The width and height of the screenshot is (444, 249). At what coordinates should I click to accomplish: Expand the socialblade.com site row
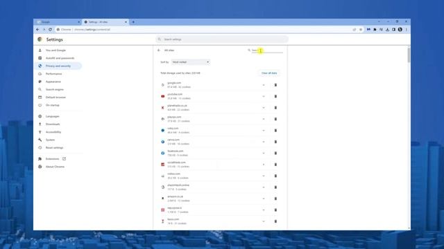[x=264, y=165]
